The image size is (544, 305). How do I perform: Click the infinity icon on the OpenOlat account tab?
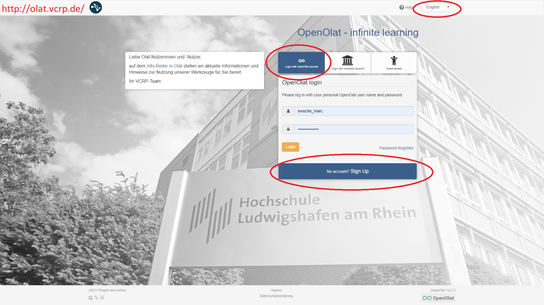tap(301, 60)
